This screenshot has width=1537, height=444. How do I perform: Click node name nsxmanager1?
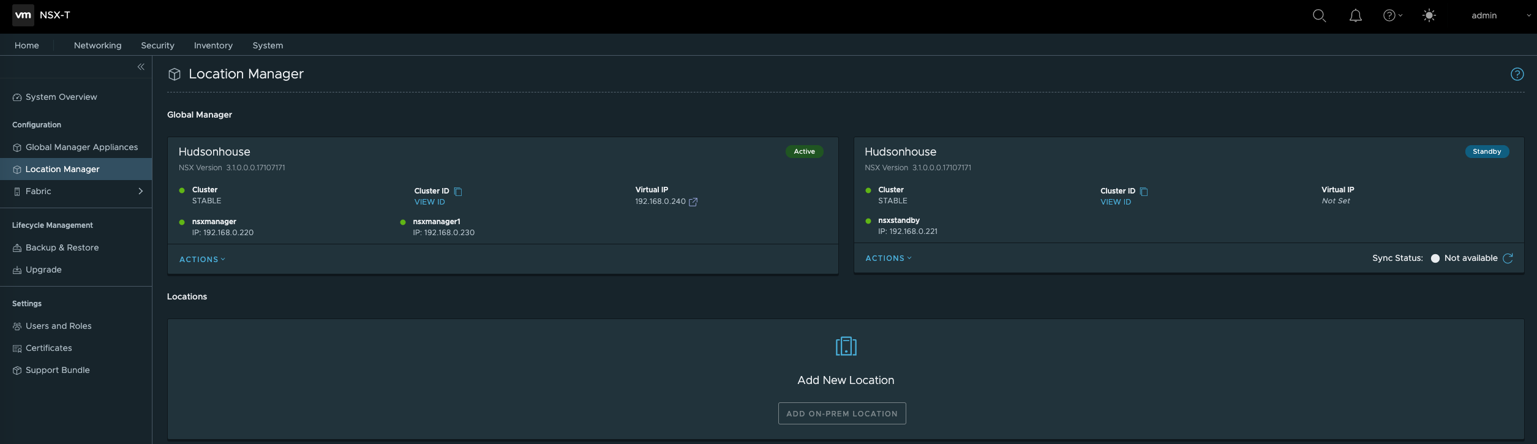pyautogui.click(x=437, y=222)
